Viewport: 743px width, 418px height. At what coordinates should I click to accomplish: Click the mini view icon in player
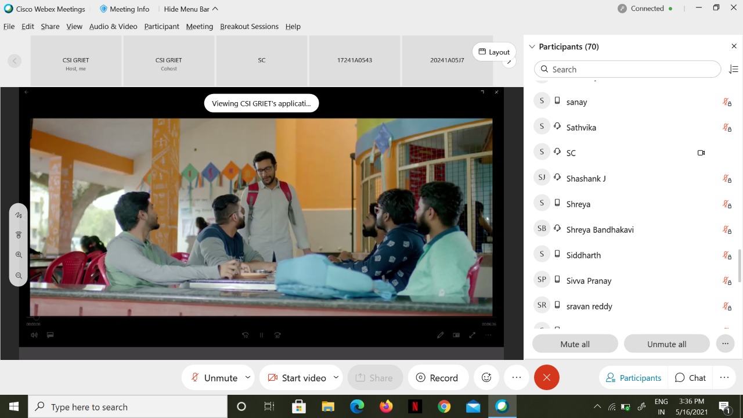[456, 335]
